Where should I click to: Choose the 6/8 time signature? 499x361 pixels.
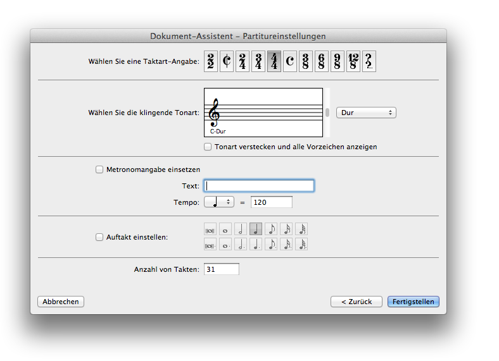(322, 61)
